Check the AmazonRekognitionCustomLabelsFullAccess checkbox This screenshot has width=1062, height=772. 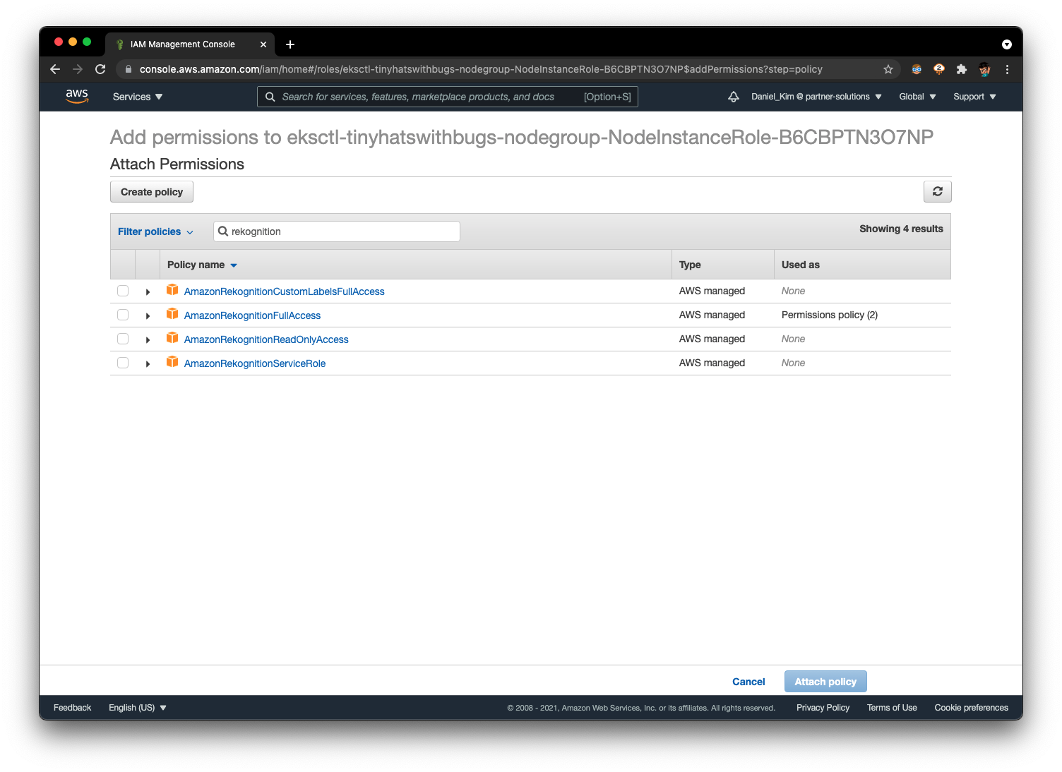coord(123,291)
